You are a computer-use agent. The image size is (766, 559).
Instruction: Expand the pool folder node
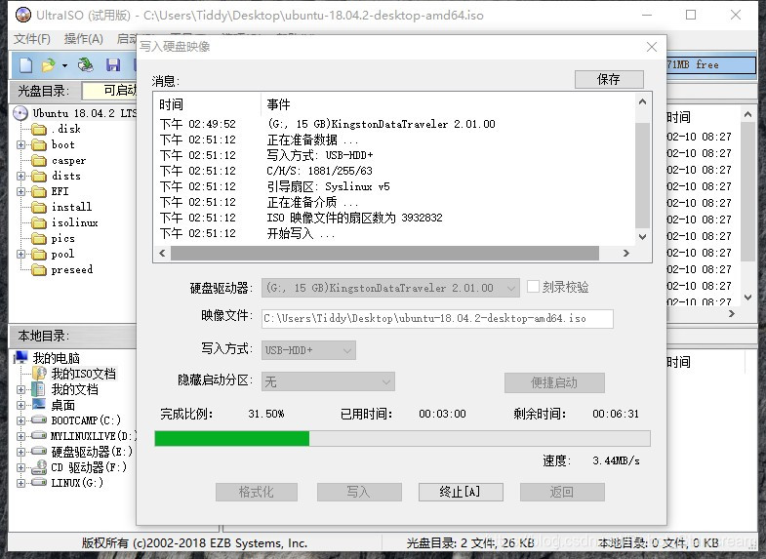click(20, 255)
